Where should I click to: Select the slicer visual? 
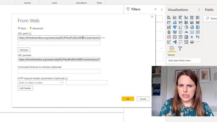[x=175, y=37]
